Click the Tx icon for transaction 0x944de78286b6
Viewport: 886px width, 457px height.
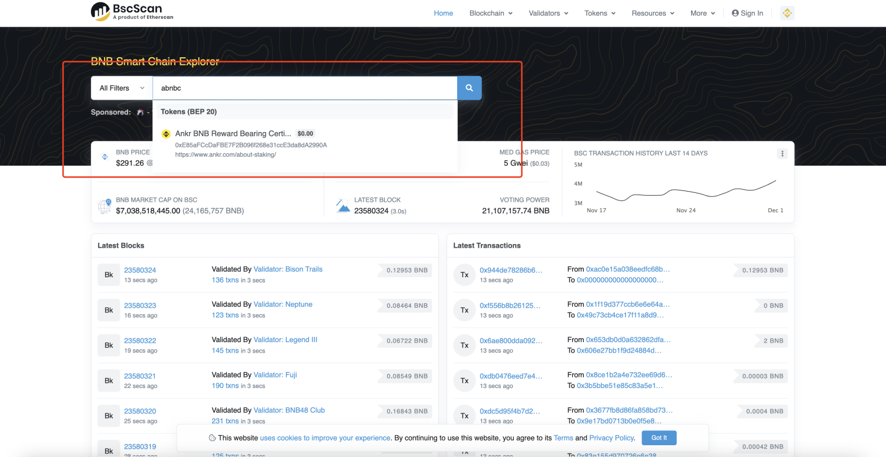pyautogui.click(x=464, y=275)
